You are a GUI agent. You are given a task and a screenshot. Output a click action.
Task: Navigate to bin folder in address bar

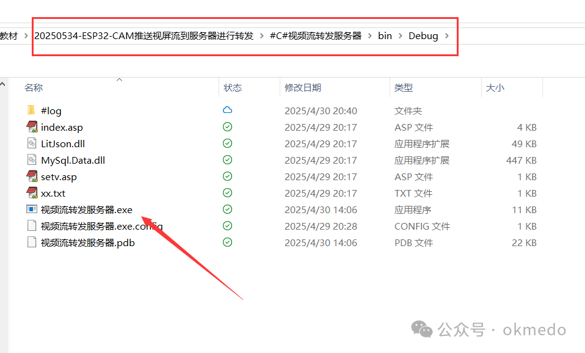click(x=385, y=35)
